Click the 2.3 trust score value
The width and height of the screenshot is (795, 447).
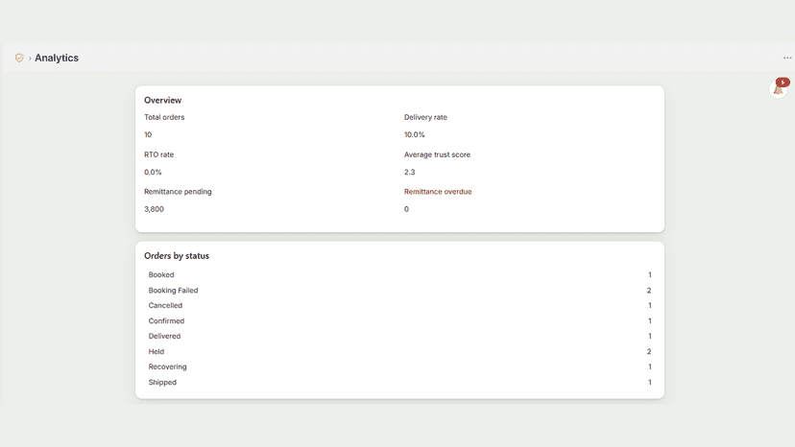410,173
